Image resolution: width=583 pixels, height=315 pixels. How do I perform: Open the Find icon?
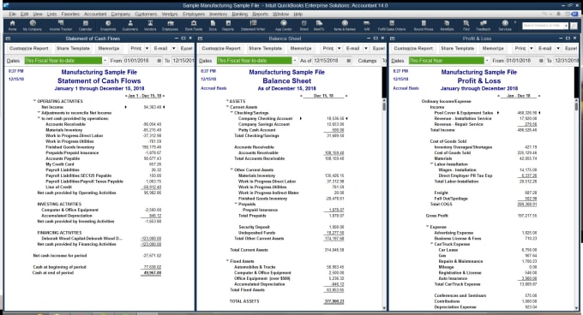pos(466,25)
